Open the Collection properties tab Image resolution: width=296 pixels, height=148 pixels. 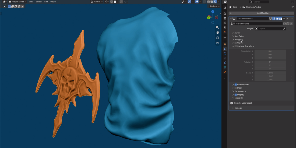pos(225,38)
